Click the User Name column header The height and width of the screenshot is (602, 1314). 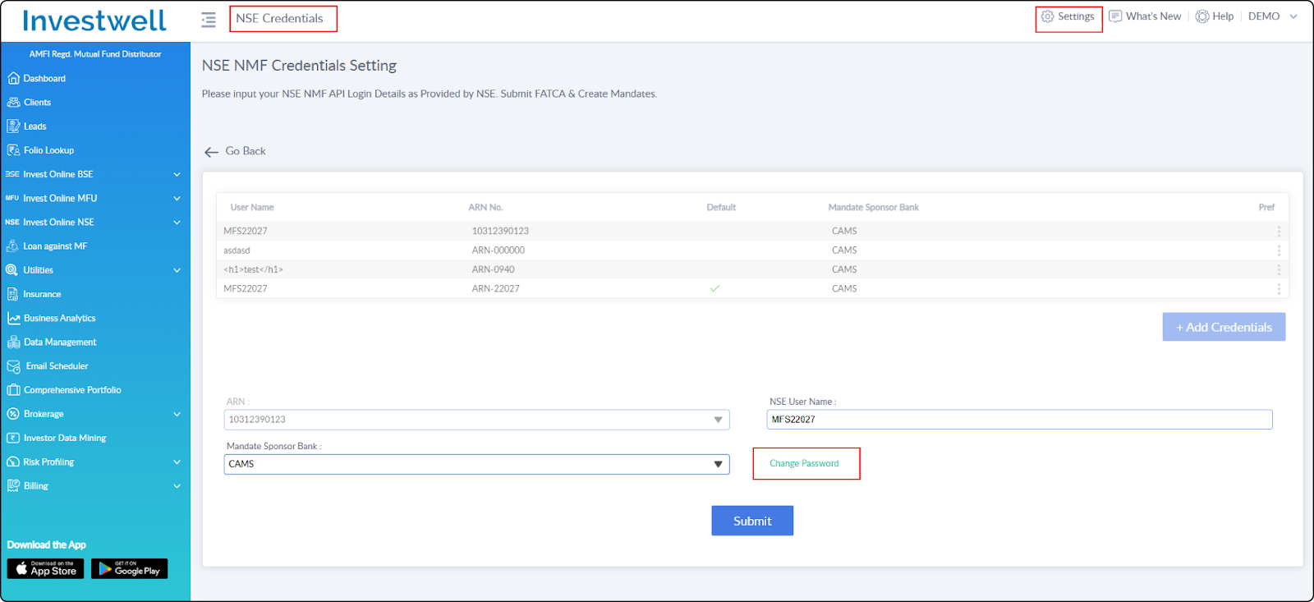coord(252,207)
